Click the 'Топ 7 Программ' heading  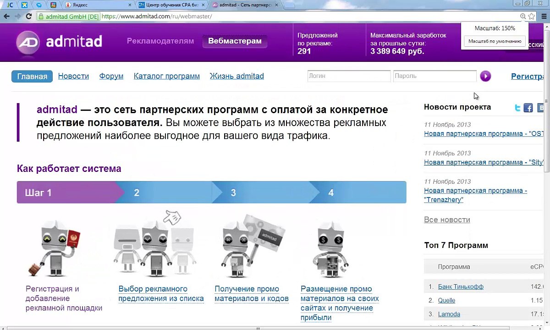pos(456,245)
